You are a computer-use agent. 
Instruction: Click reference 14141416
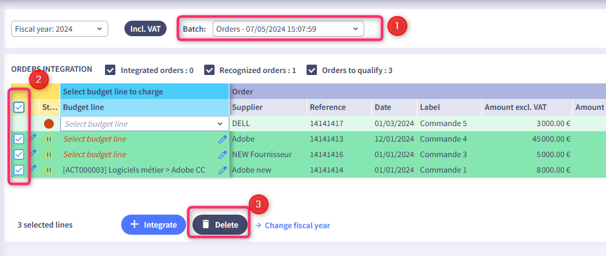327,155
